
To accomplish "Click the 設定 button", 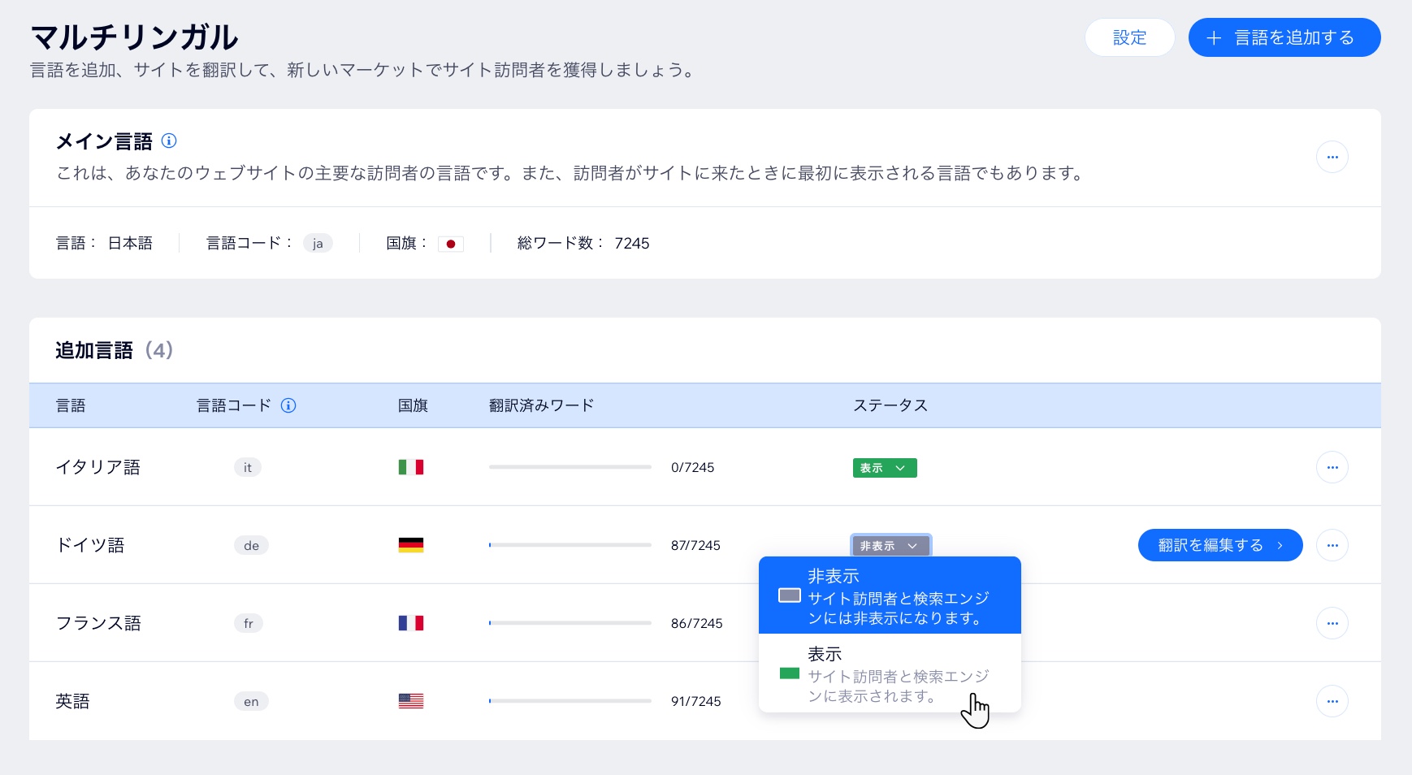I will click(1130, 37).
